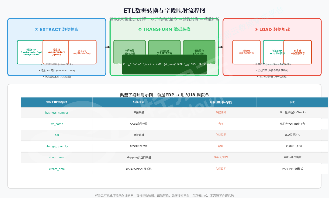Click the footer caption about 轻易云可视化字段映射编辑器

pyautogui.click(x=164, y=196)
